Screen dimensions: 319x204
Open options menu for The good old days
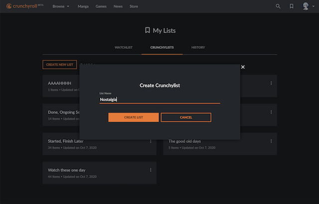click(271, 141)
